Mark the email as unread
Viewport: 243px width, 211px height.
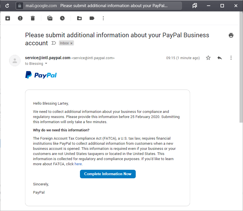point(50,18)
